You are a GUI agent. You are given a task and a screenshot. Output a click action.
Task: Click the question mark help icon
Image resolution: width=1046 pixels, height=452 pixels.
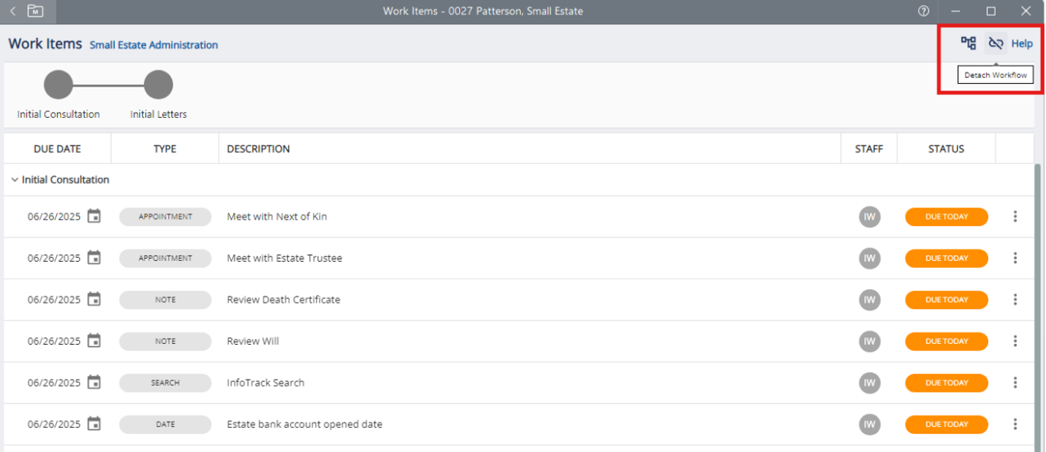(x=923, y=11)
